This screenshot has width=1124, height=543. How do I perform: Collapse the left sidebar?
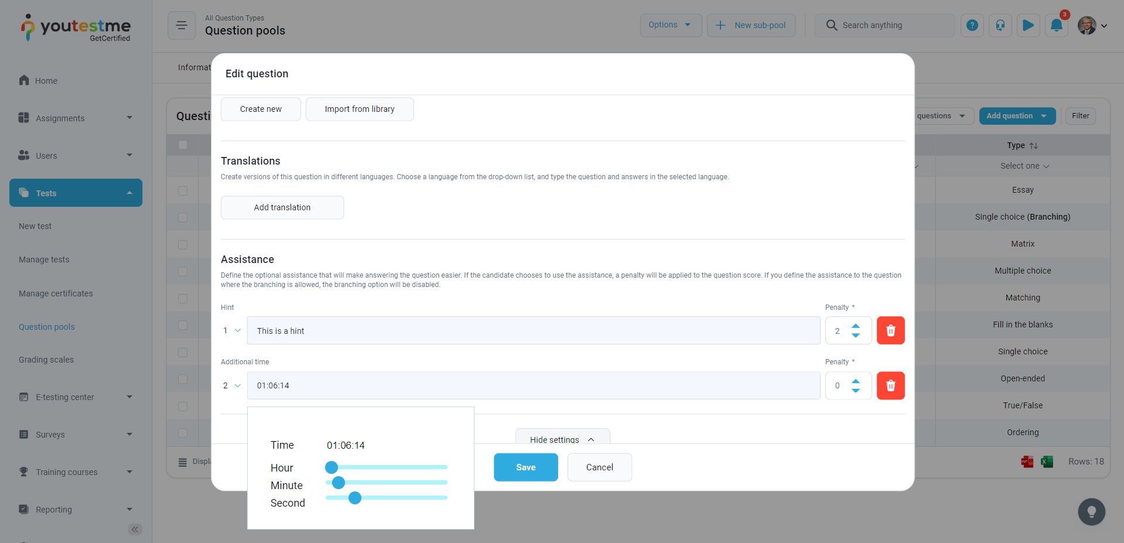(x=135, y=530)
